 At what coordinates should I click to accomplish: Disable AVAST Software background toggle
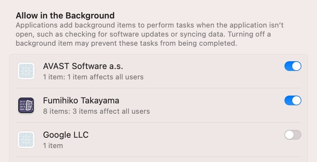click(x=293, y=66)
